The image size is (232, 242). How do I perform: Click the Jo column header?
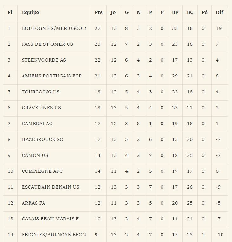[113, 12]
